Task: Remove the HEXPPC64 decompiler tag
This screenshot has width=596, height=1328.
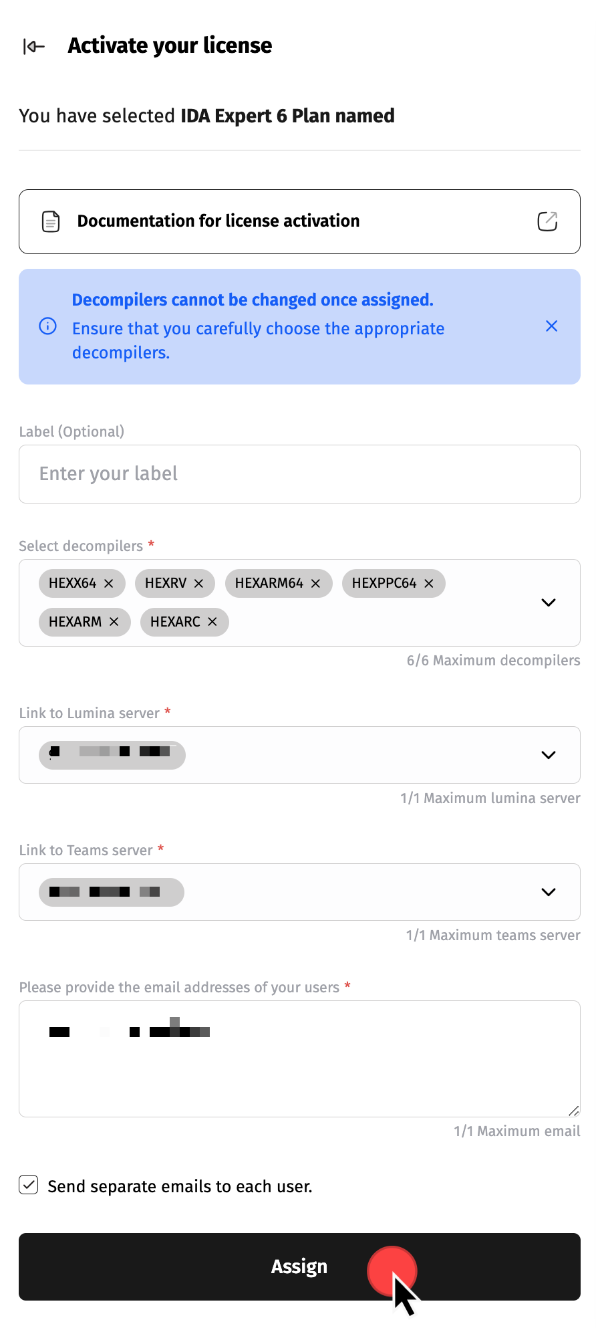Action: (x=429, y=584)
